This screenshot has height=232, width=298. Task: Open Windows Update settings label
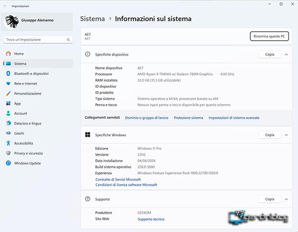coord(27,163)
